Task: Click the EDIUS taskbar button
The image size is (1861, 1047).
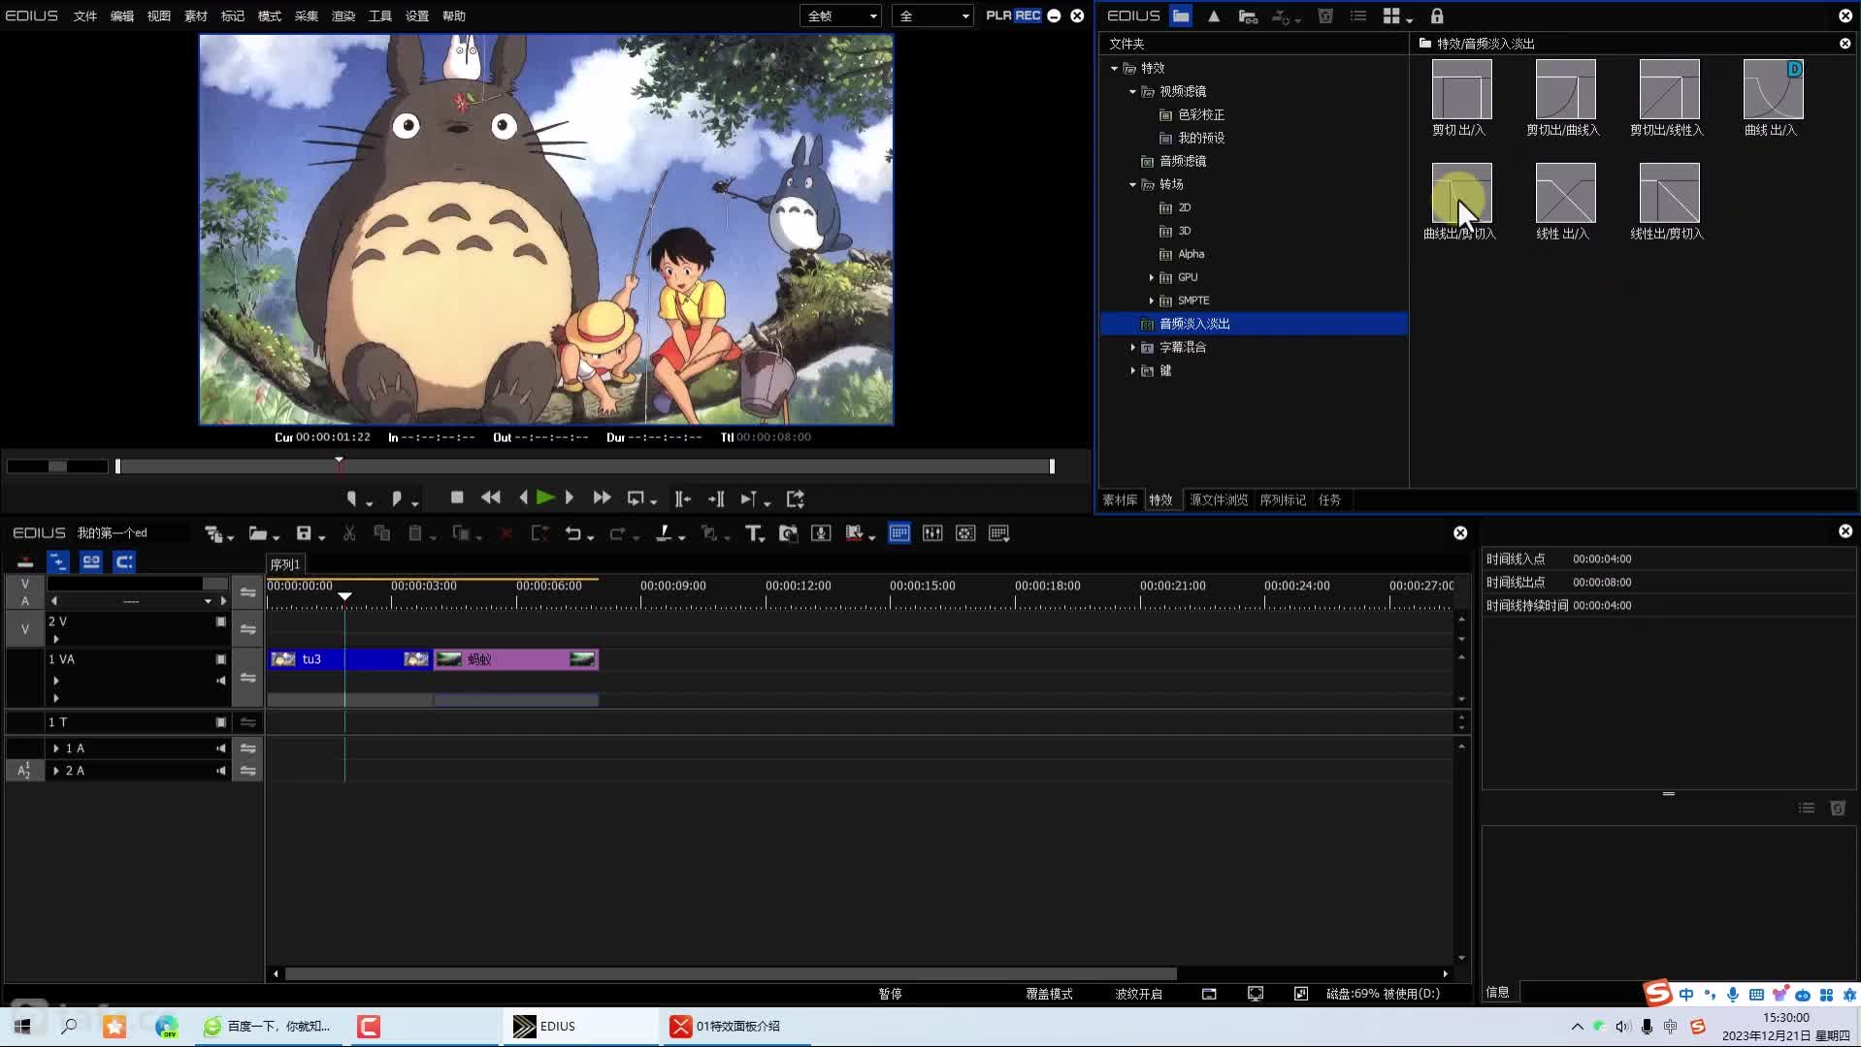Action: click(579, 1026)
